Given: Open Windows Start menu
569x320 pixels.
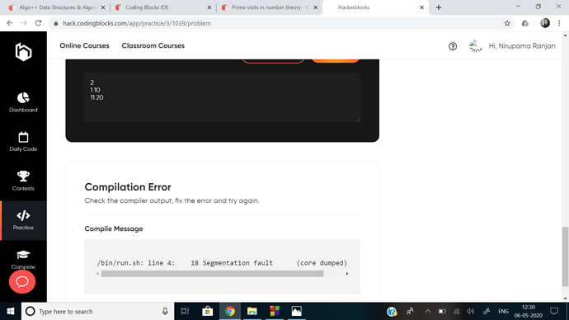Looking at the screenshot, I should [11, 311].
